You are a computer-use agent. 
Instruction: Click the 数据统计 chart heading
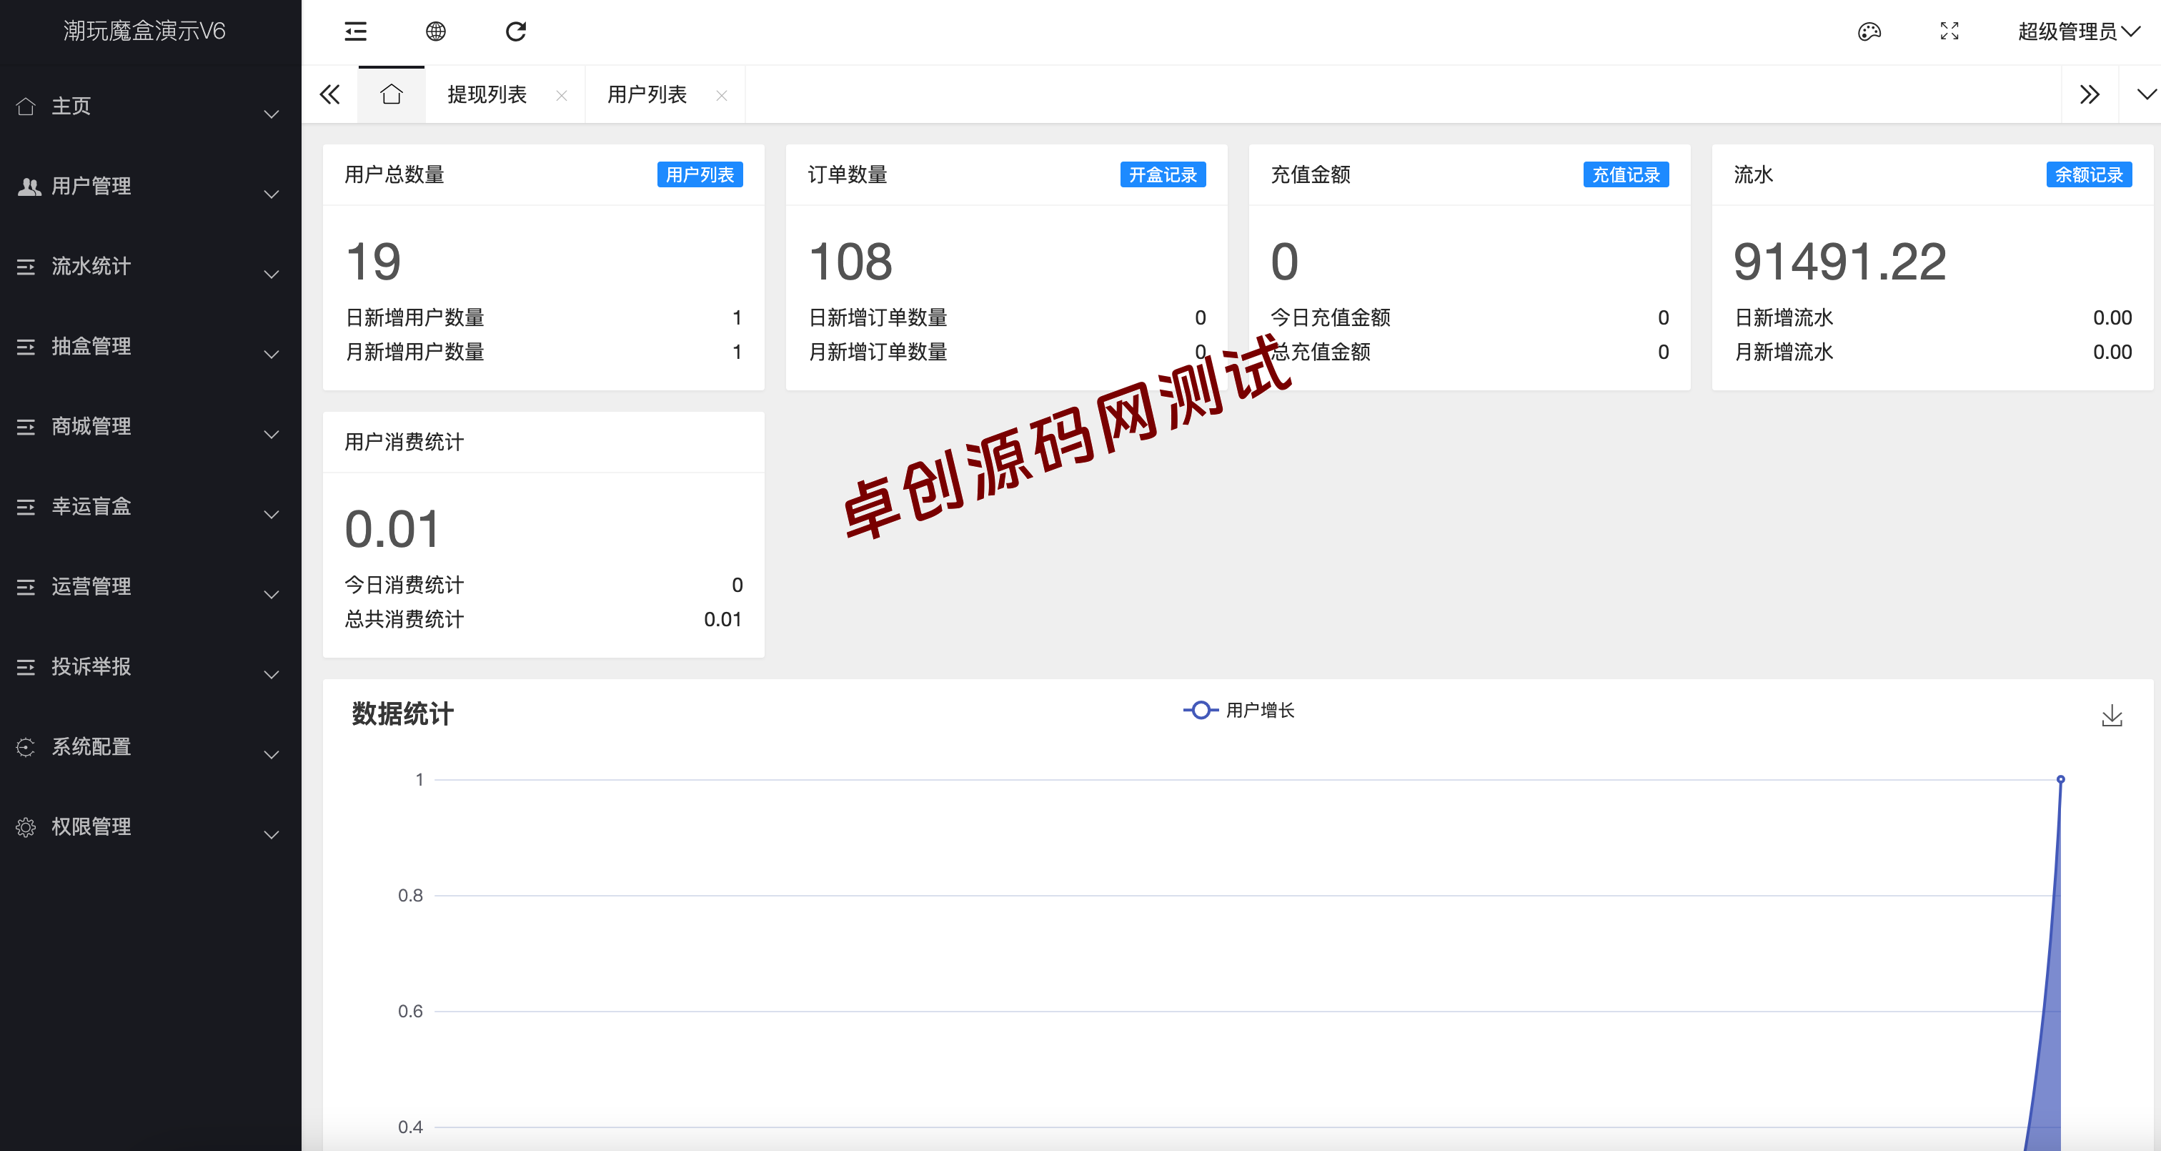(402, 713)
